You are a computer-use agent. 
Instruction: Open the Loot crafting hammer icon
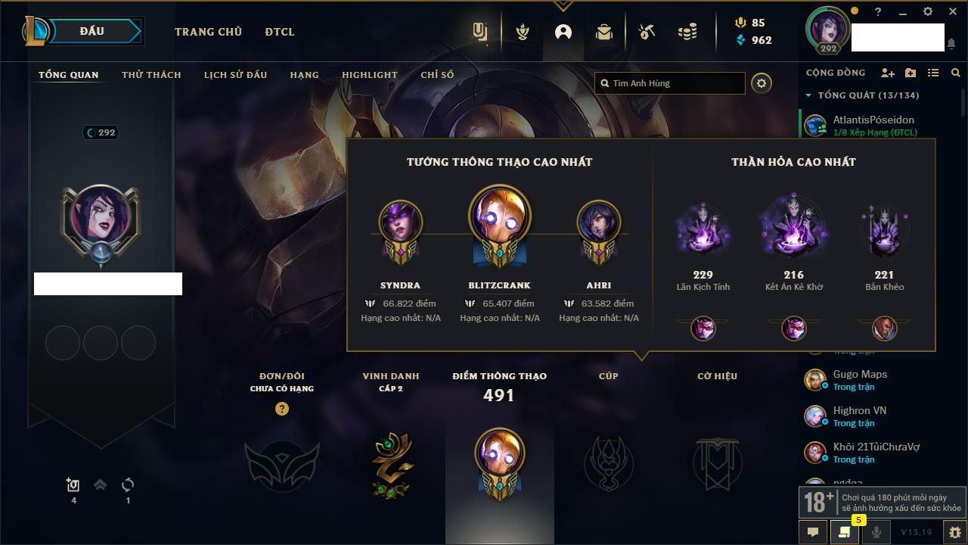coord(646,32)
